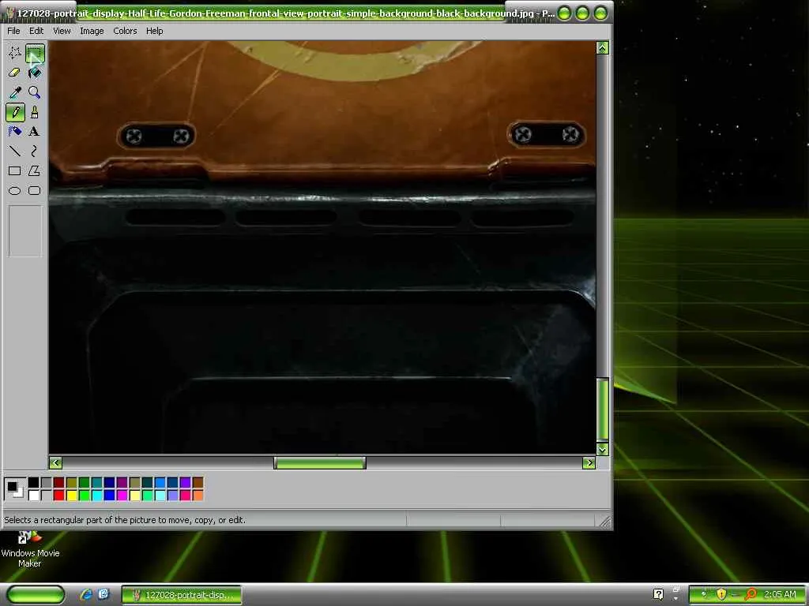Click the foreground/background color indicator box
The height and width of the screenshot is (606, 809).
14,488
